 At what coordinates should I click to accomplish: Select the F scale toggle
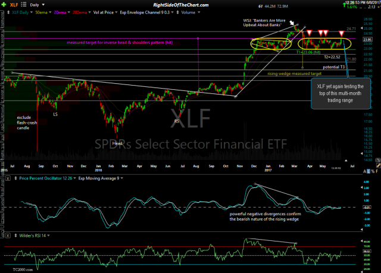click(x=377, y=171)
